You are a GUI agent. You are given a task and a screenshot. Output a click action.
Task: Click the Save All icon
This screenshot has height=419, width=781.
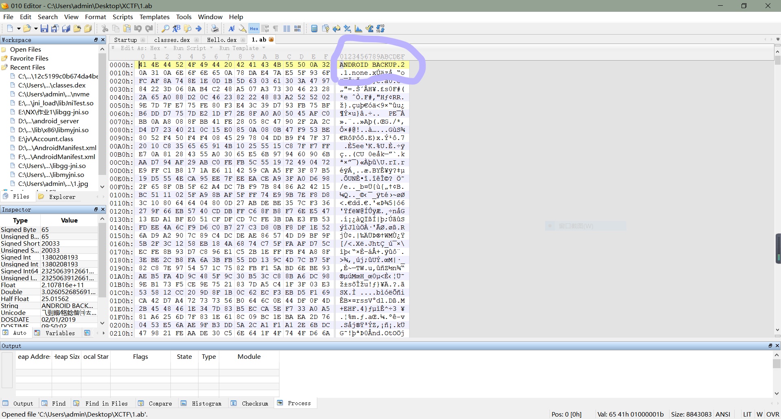pyautogui.click(x=65, y=28)
